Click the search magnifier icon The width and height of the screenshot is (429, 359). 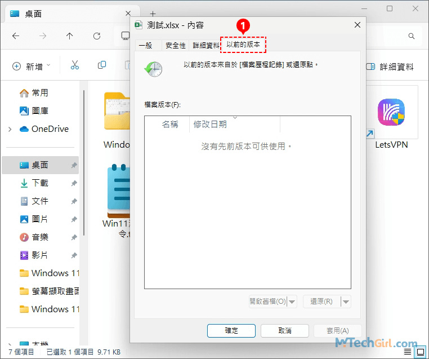pos(412,36)
